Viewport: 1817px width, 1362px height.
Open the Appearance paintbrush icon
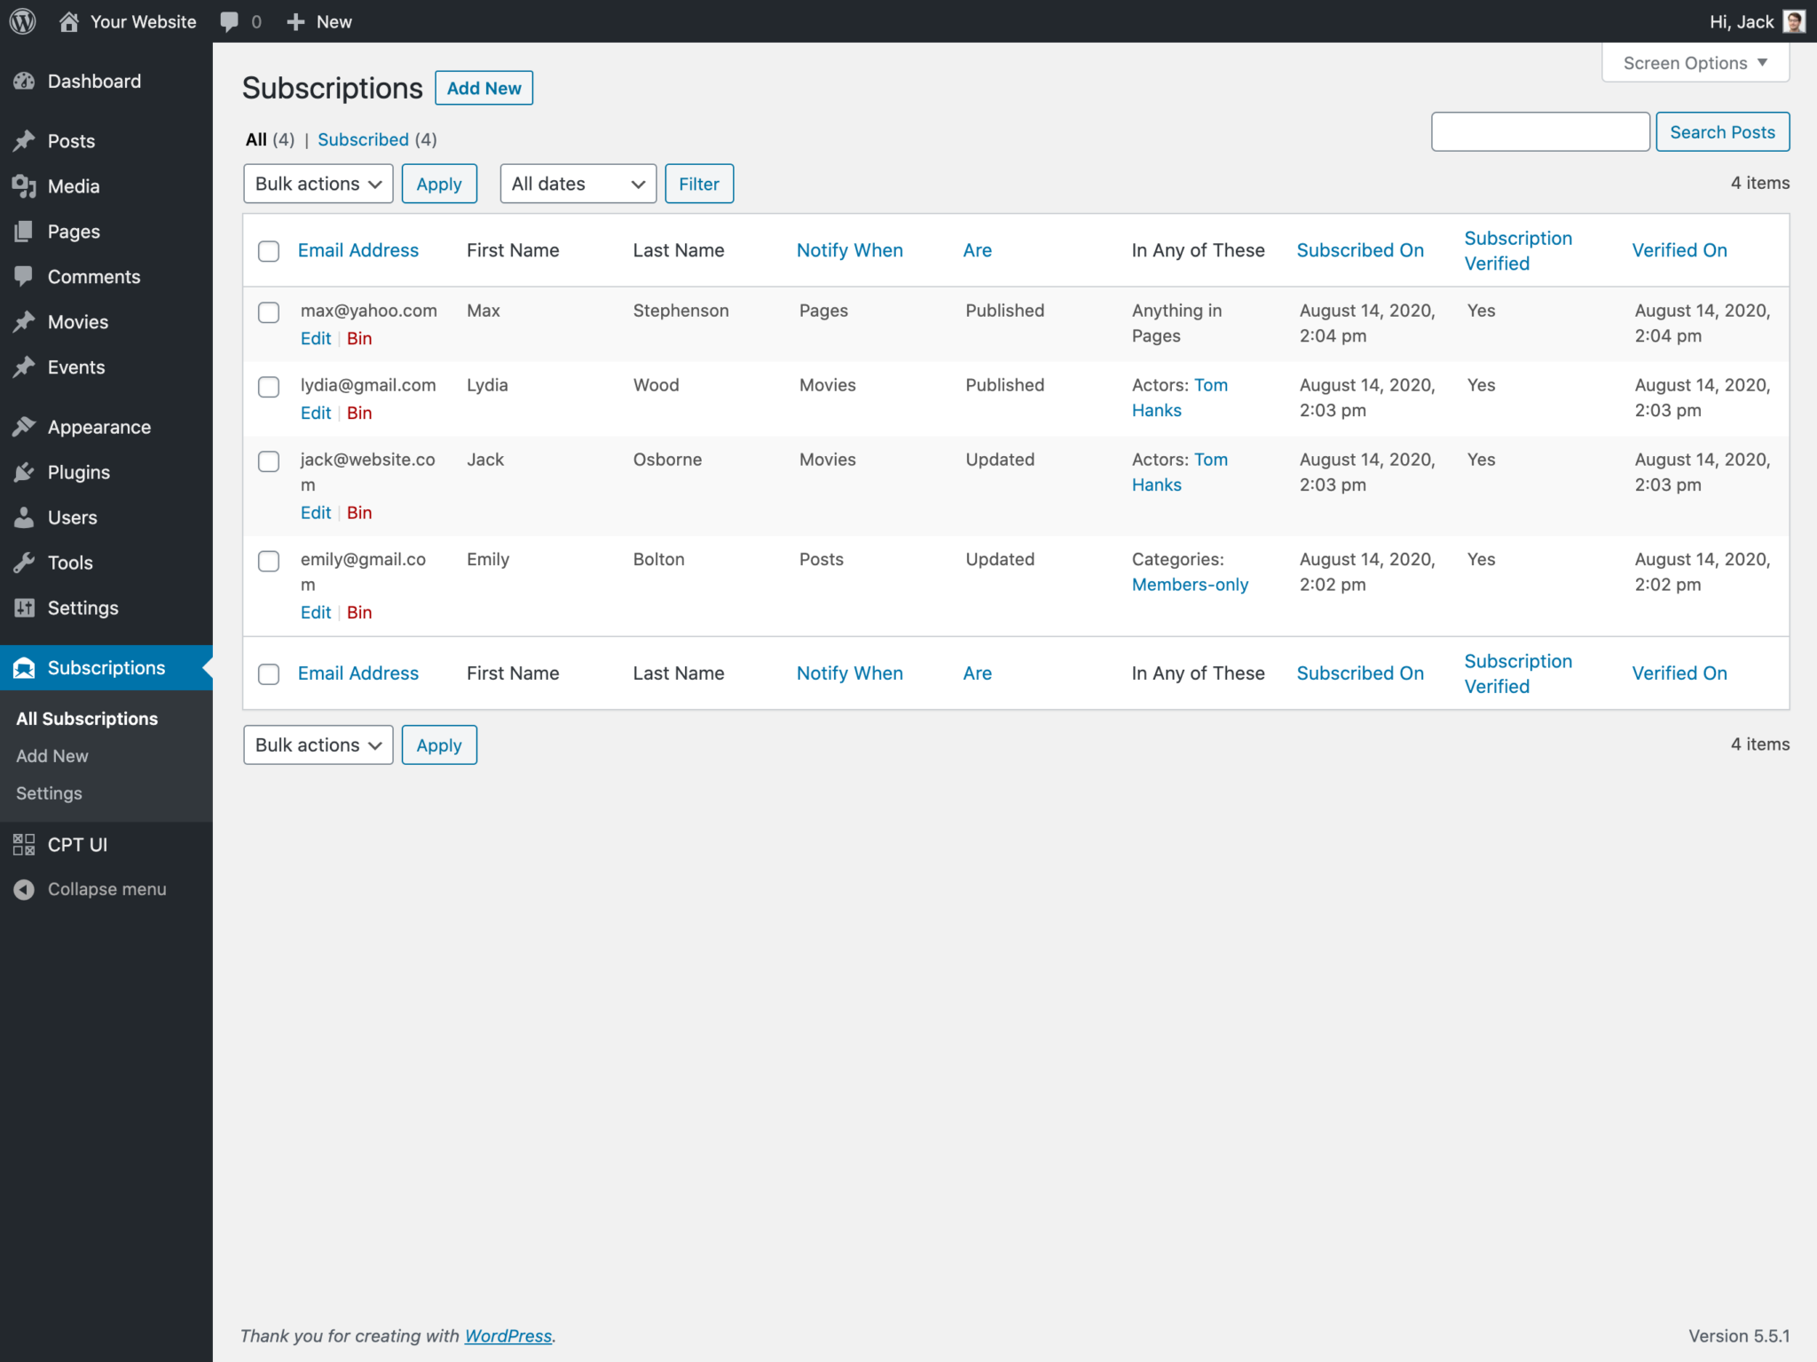click(26, 427)
